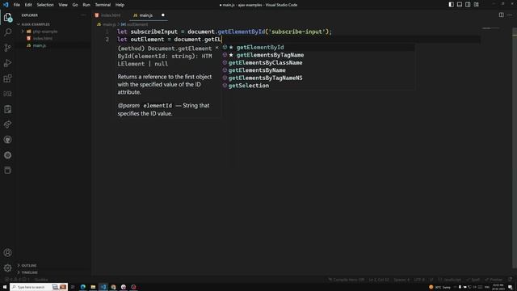Switch to the index.html editor tab
The height and width of the screenshot is (291, 517).
point(111,15)
